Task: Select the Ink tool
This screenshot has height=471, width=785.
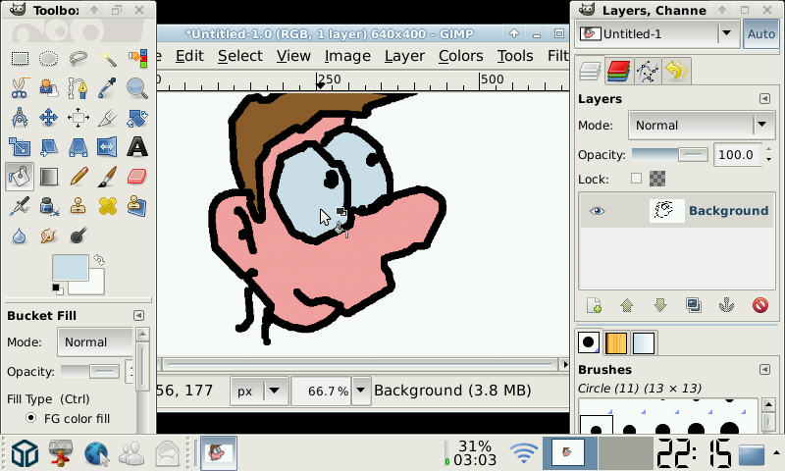Action: 48,206
